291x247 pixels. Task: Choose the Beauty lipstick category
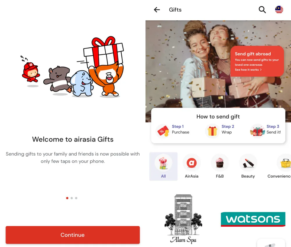point(248,163)
